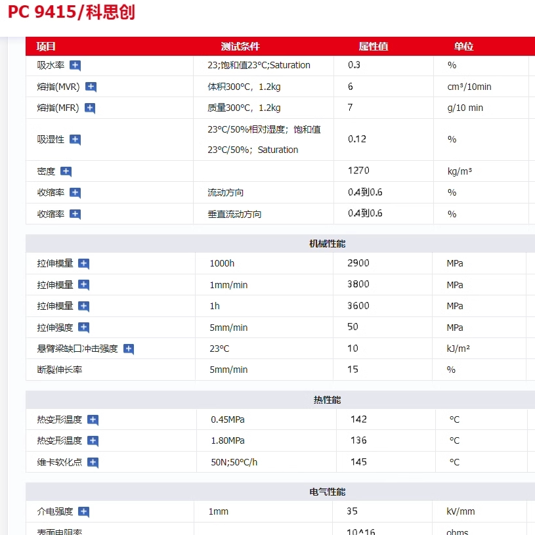Click the 测试条件 column header

point(240,47)
